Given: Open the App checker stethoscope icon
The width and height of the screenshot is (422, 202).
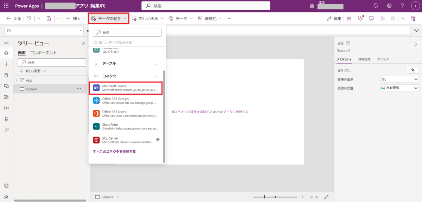Looking at the screenshot, I should [360, 18].
